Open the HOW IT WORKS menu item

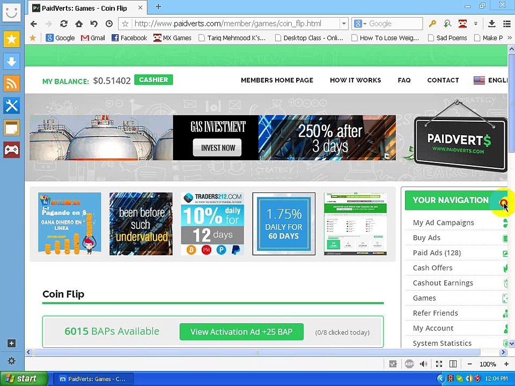[x=355, y=80]
